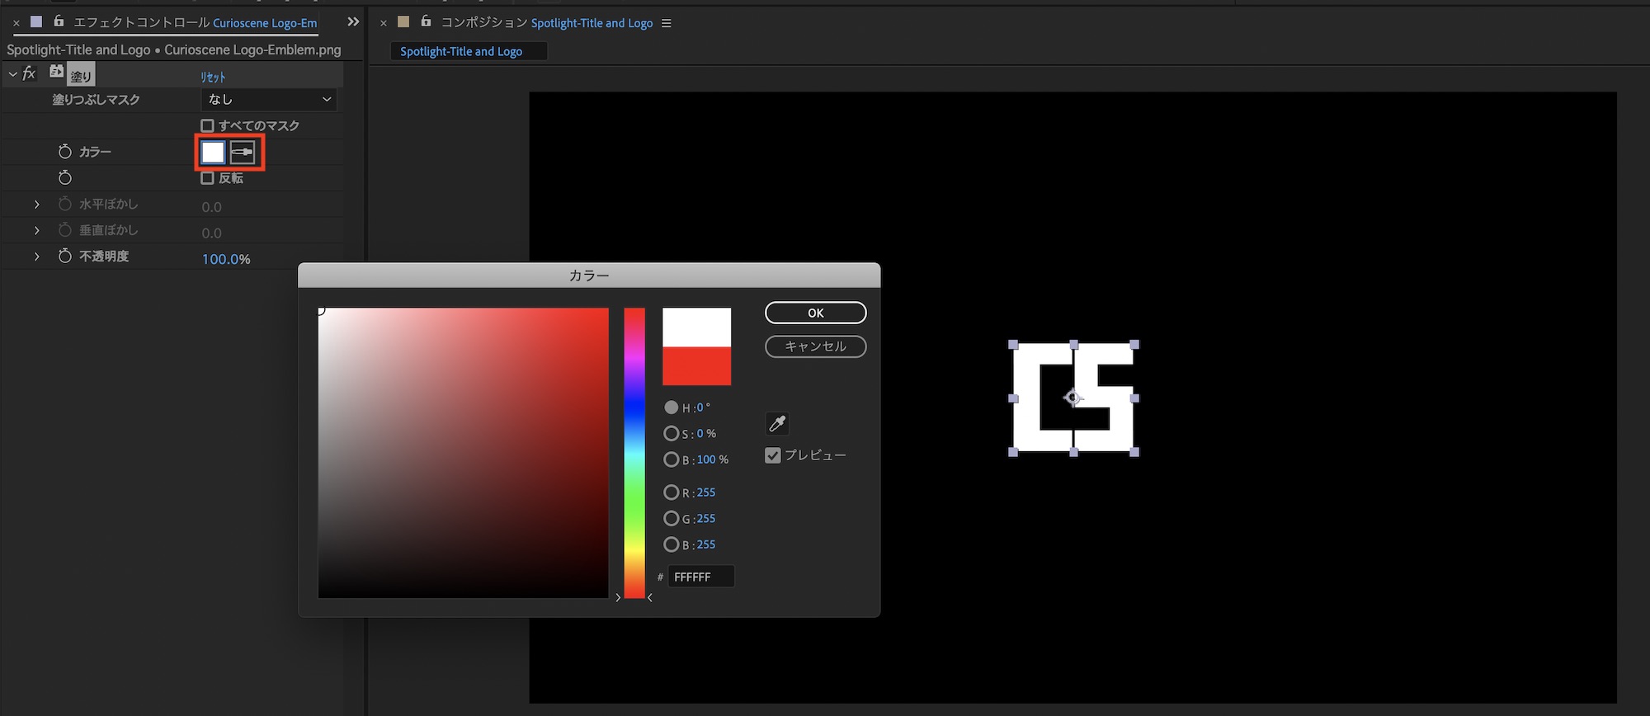Toggle the fx switch for the 塗り effect
The image size is (1650, 716).
(29, 74)
